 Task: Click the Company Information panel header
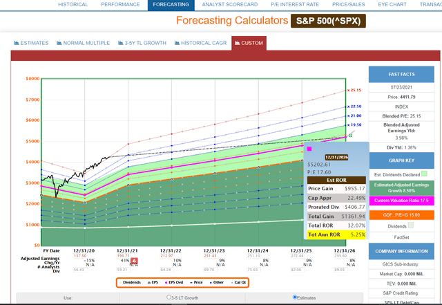click(x=401, y=251)
